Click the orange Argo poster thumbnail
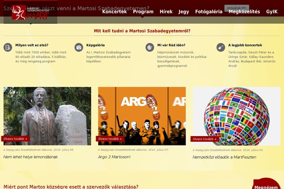The width and height of the screenshot is (284, 189). point(142,116)
